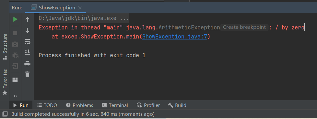
Task: Follow the ShowException.java:7 link
Action: [x=174, y=37]
